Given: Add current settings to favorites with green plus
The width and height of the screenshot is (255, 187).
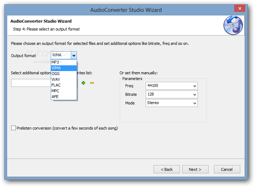Looking at the screenshot, I should [83, 83].
